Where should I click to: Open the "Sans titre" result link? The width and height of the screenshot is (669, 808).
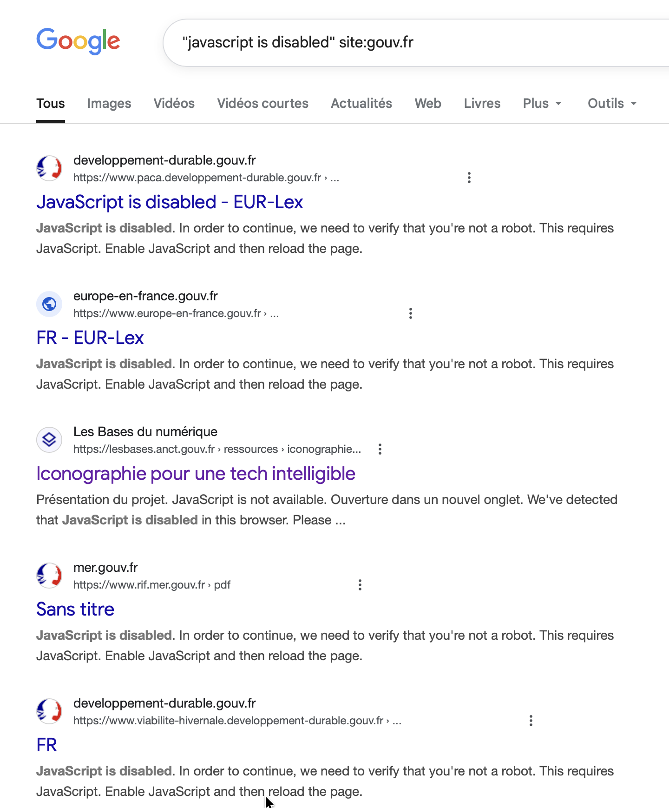click(75, 609)
